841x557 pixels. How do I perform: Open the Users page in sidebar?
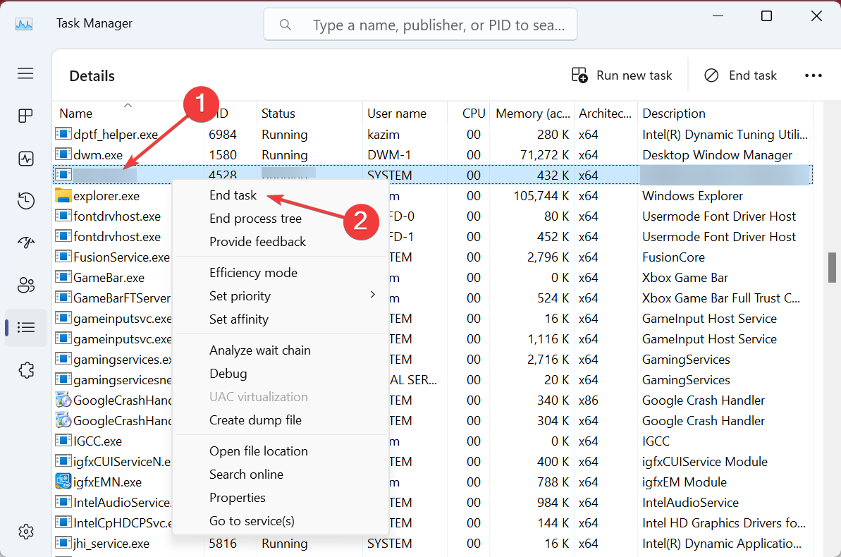[25, 285]
